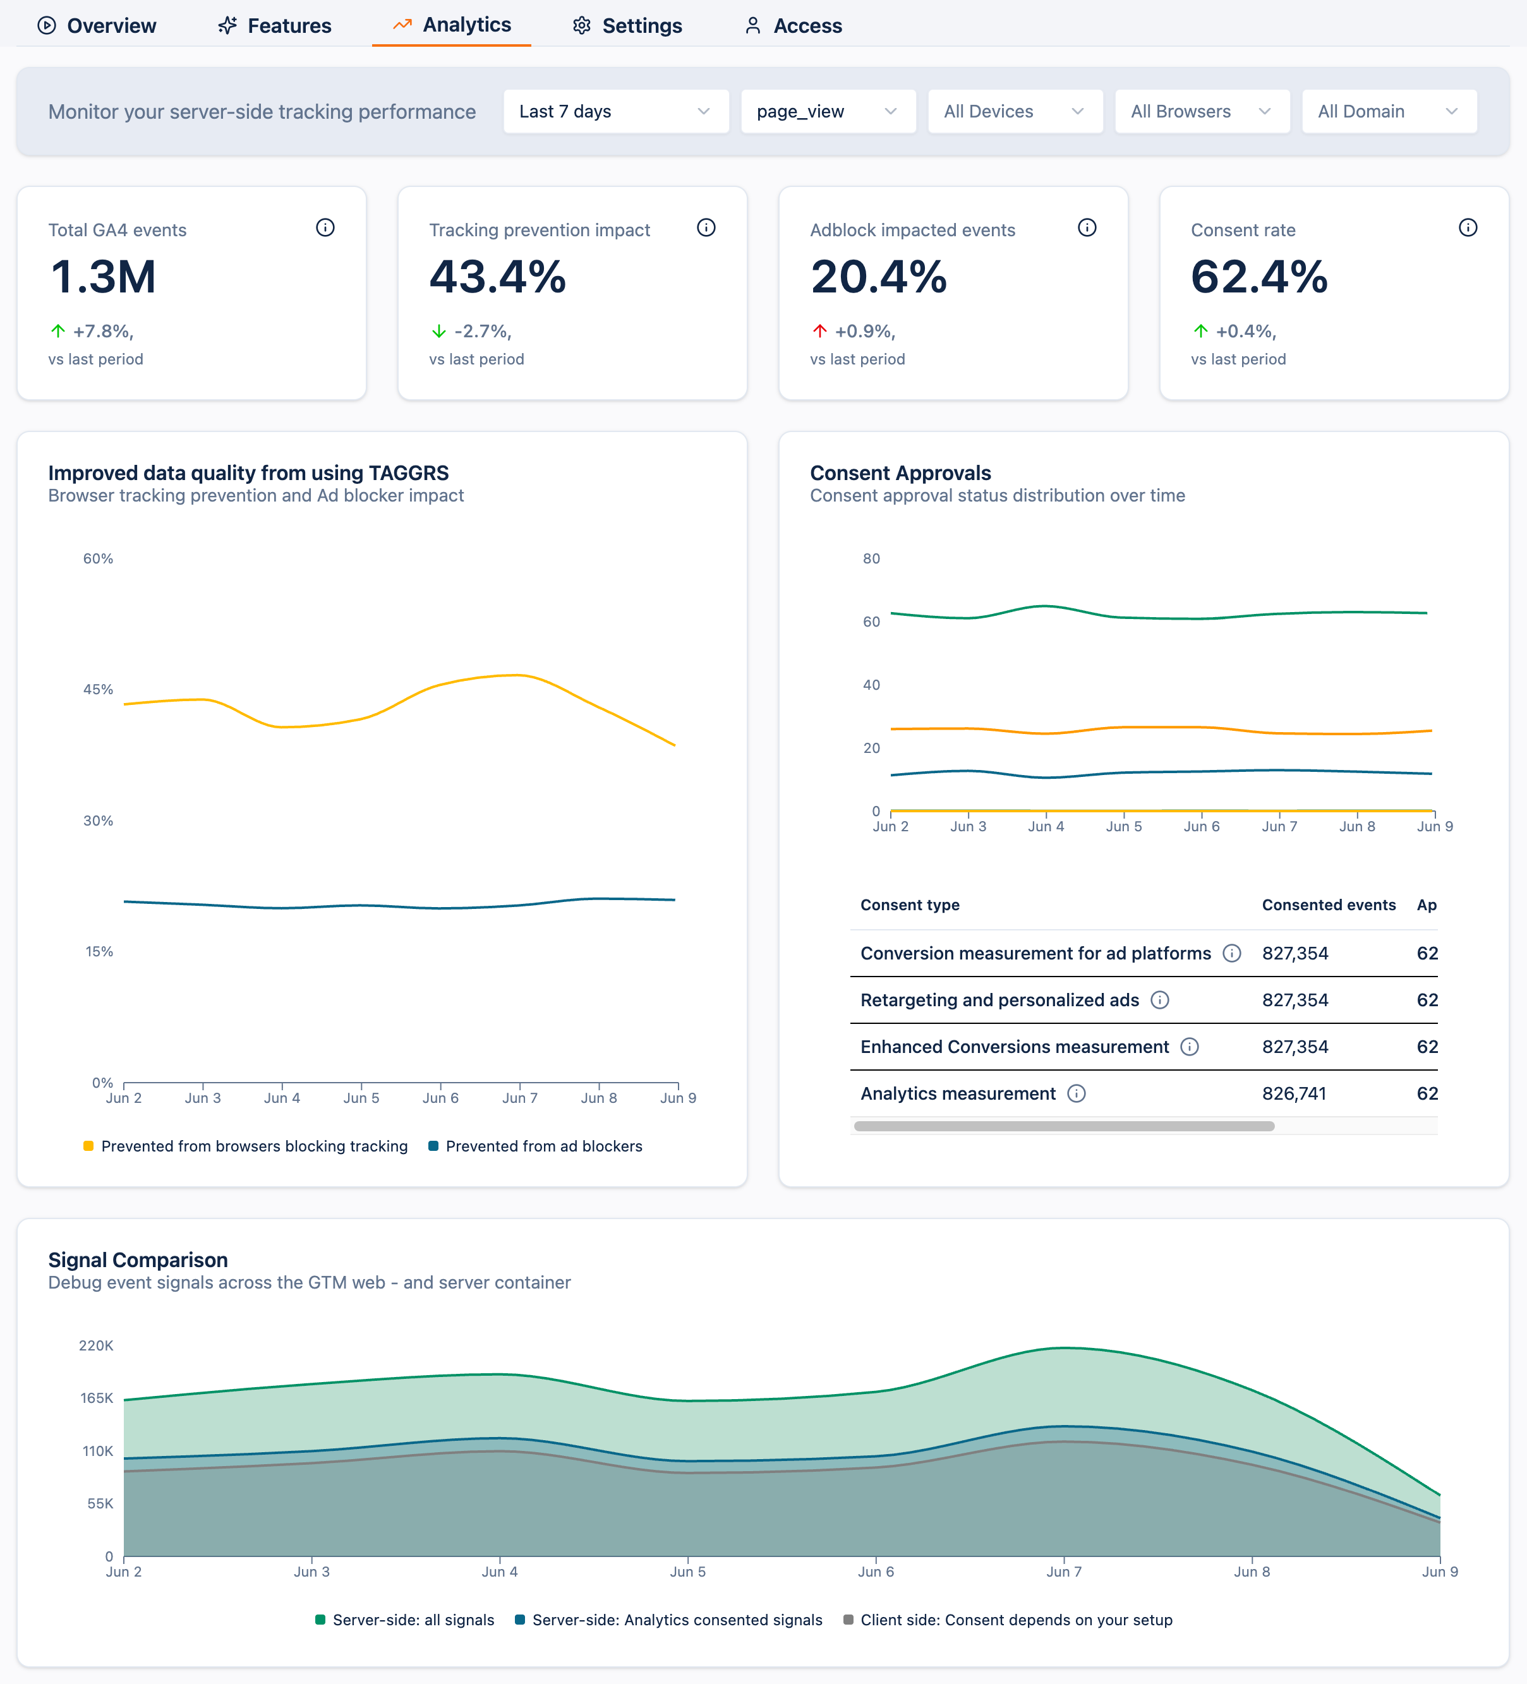Click the Settings gear icon
The image size is (1527, 1684).
click(x=581, y=26)
